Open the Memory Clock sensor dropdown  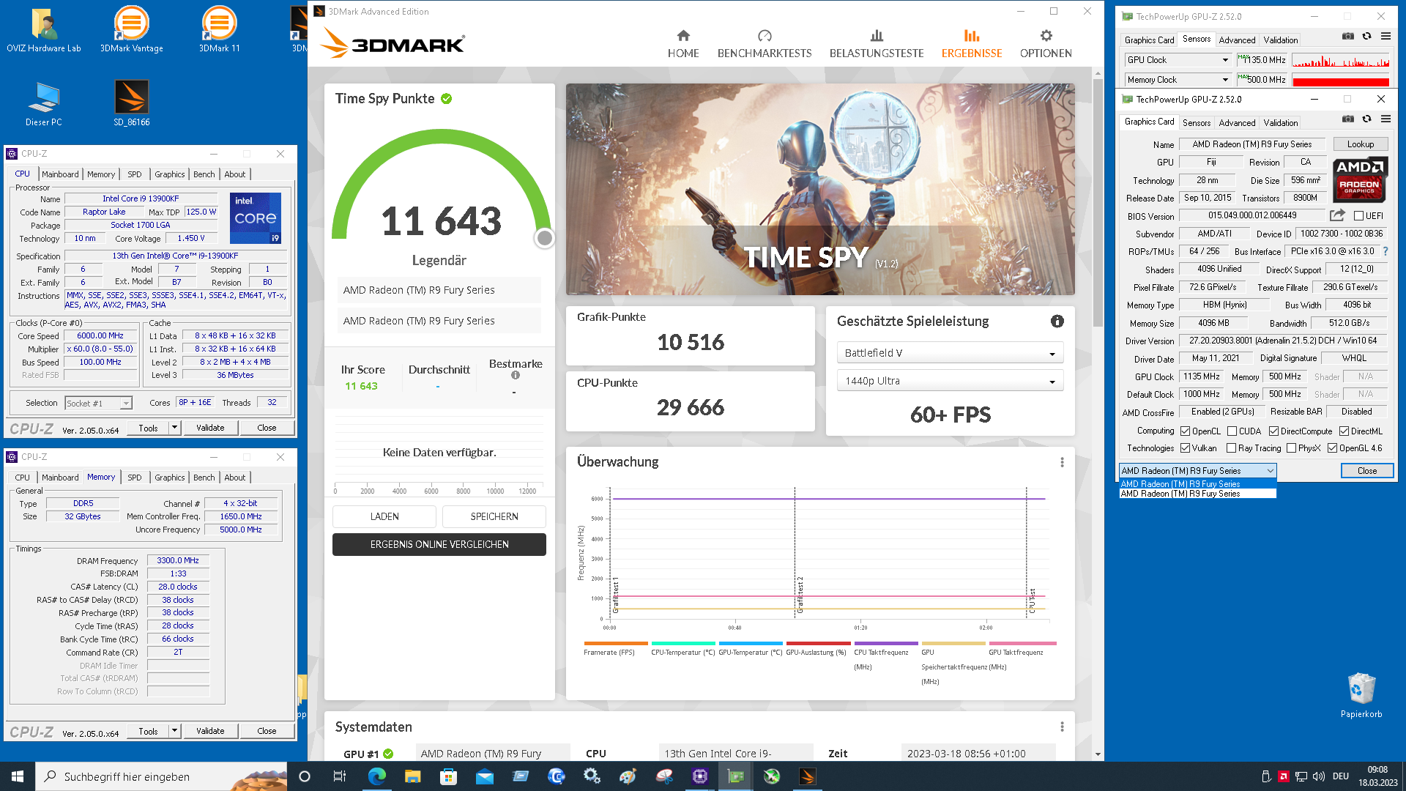pyautogui.click(x=1178, y=80)
